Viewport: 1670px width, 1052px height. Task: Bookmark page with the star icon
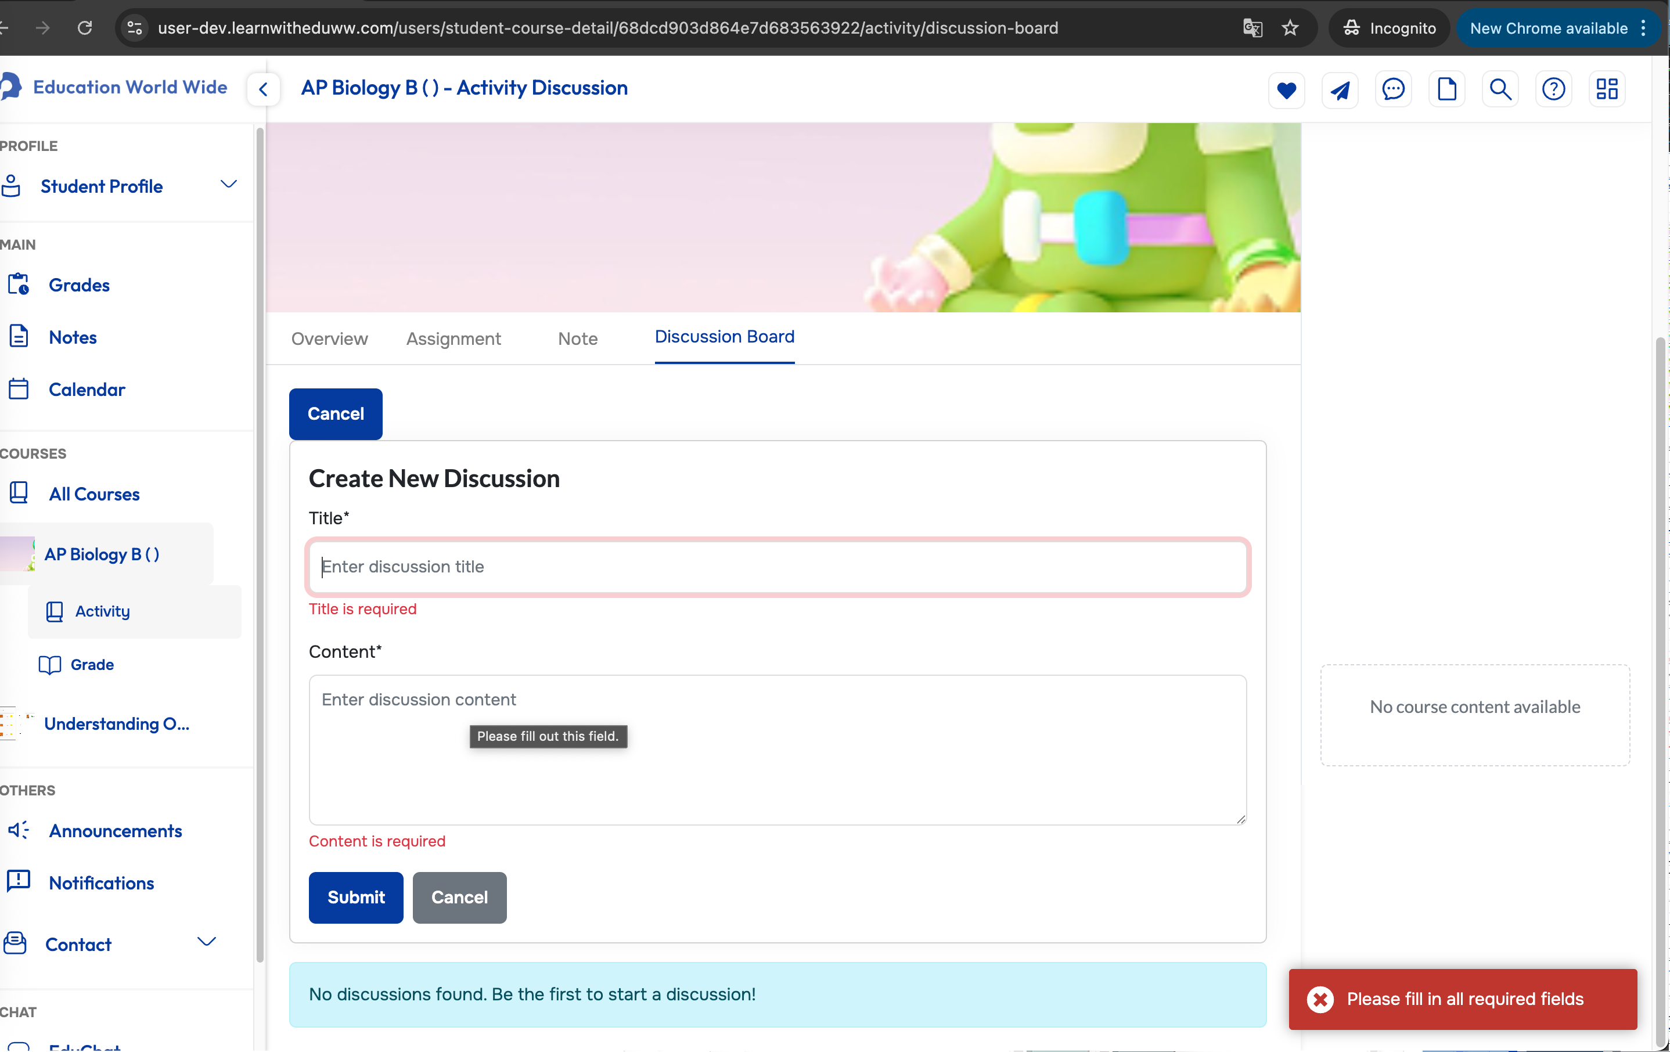click(1290, 28)
